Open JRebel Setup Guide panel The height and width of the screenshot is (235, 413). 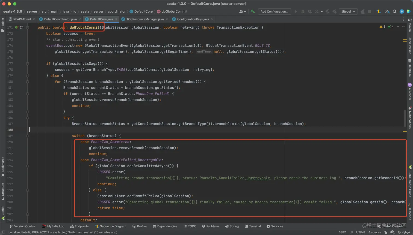click(x=410, y=181)
